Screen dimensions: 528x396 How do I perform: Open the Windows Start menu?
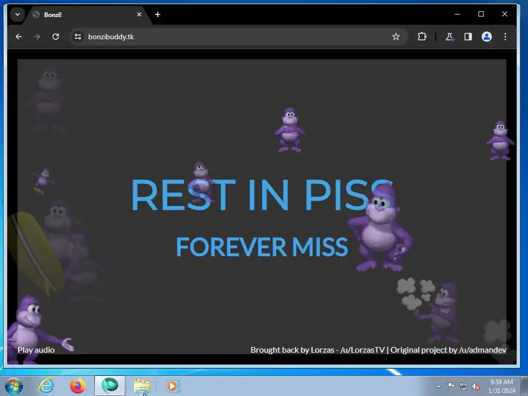(14, 386)
